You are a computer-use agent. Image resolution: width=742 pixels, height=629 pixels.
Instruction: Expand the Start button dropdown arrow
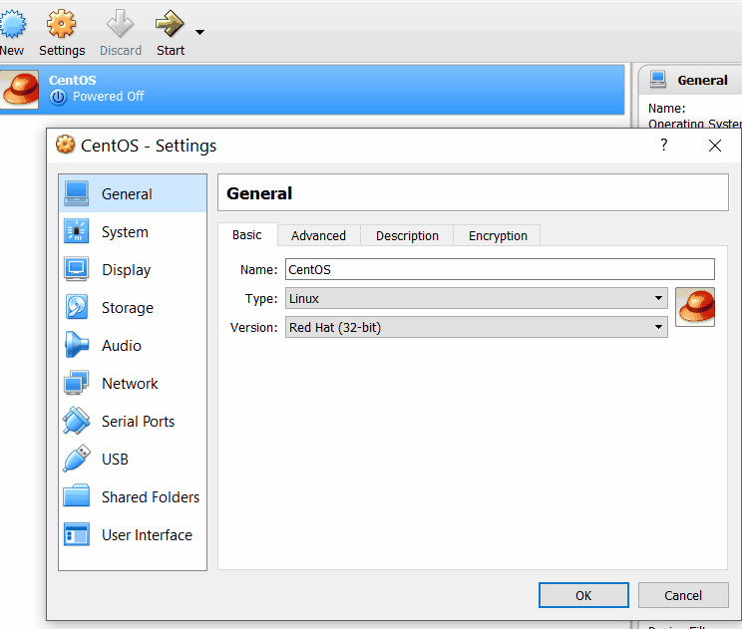[x=199, y=32]
